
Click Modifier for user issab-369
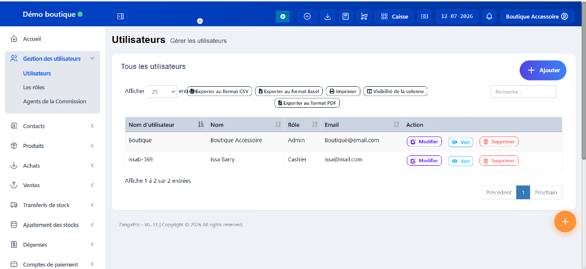(x=424, y=161)
